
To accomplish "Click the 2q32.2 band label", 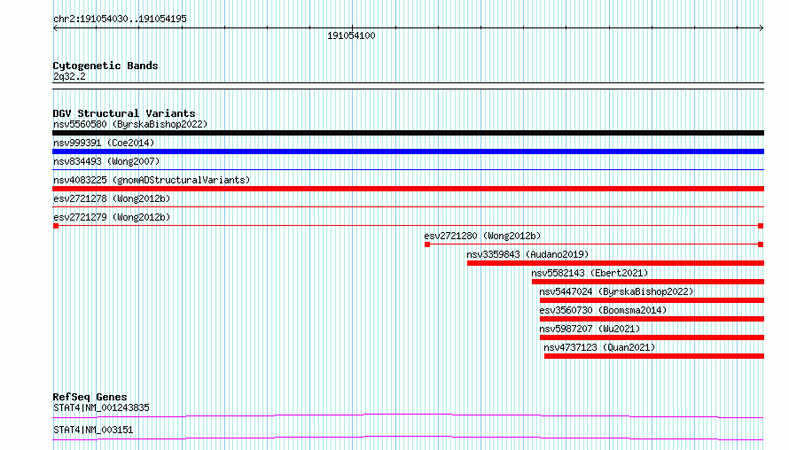I will tap(69, 76).
